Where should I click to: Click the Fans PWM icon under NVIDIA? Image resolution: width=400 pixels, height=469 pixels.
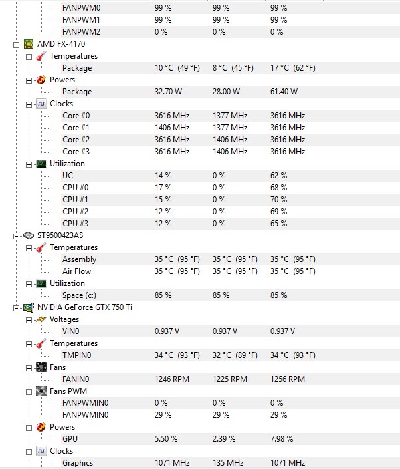click(x=41, y=391)
